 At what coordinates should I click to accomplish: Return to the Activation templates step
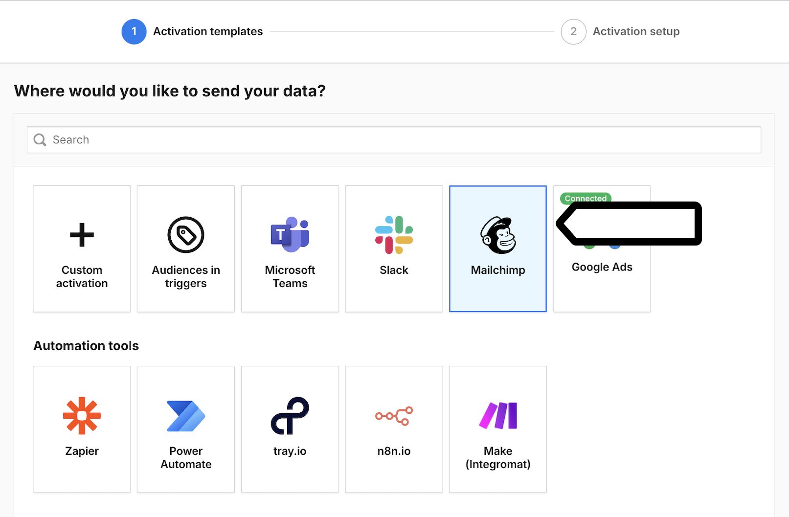[x=207, y=31]
